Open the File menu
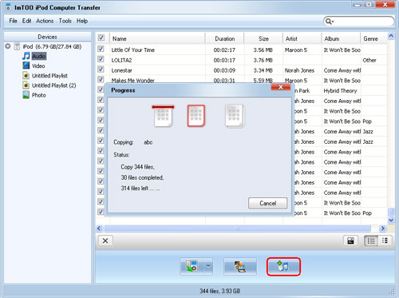 13,21
